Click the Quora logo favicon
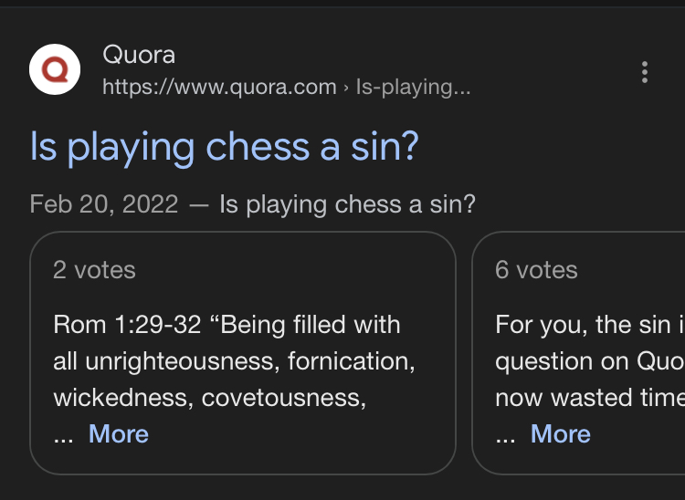Screen dimensions: 685x500 pos(55,69)
